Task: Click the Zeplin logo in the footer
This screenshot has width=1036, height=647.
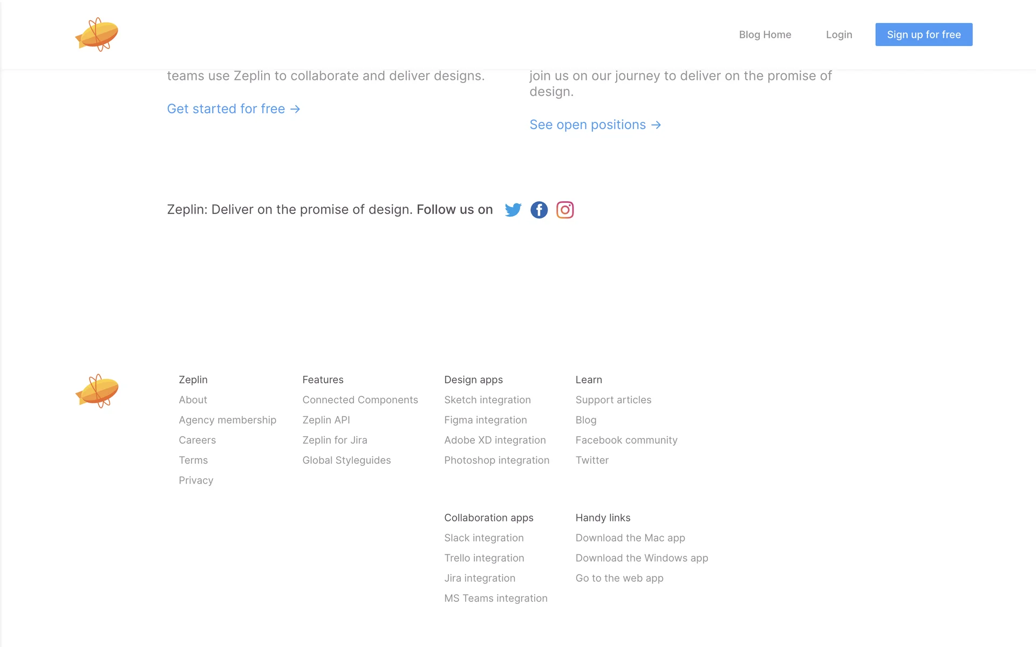Action: 97,391
